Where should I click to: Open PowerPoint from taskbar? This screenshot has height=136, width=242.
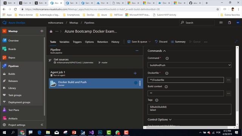coord(74,133)
